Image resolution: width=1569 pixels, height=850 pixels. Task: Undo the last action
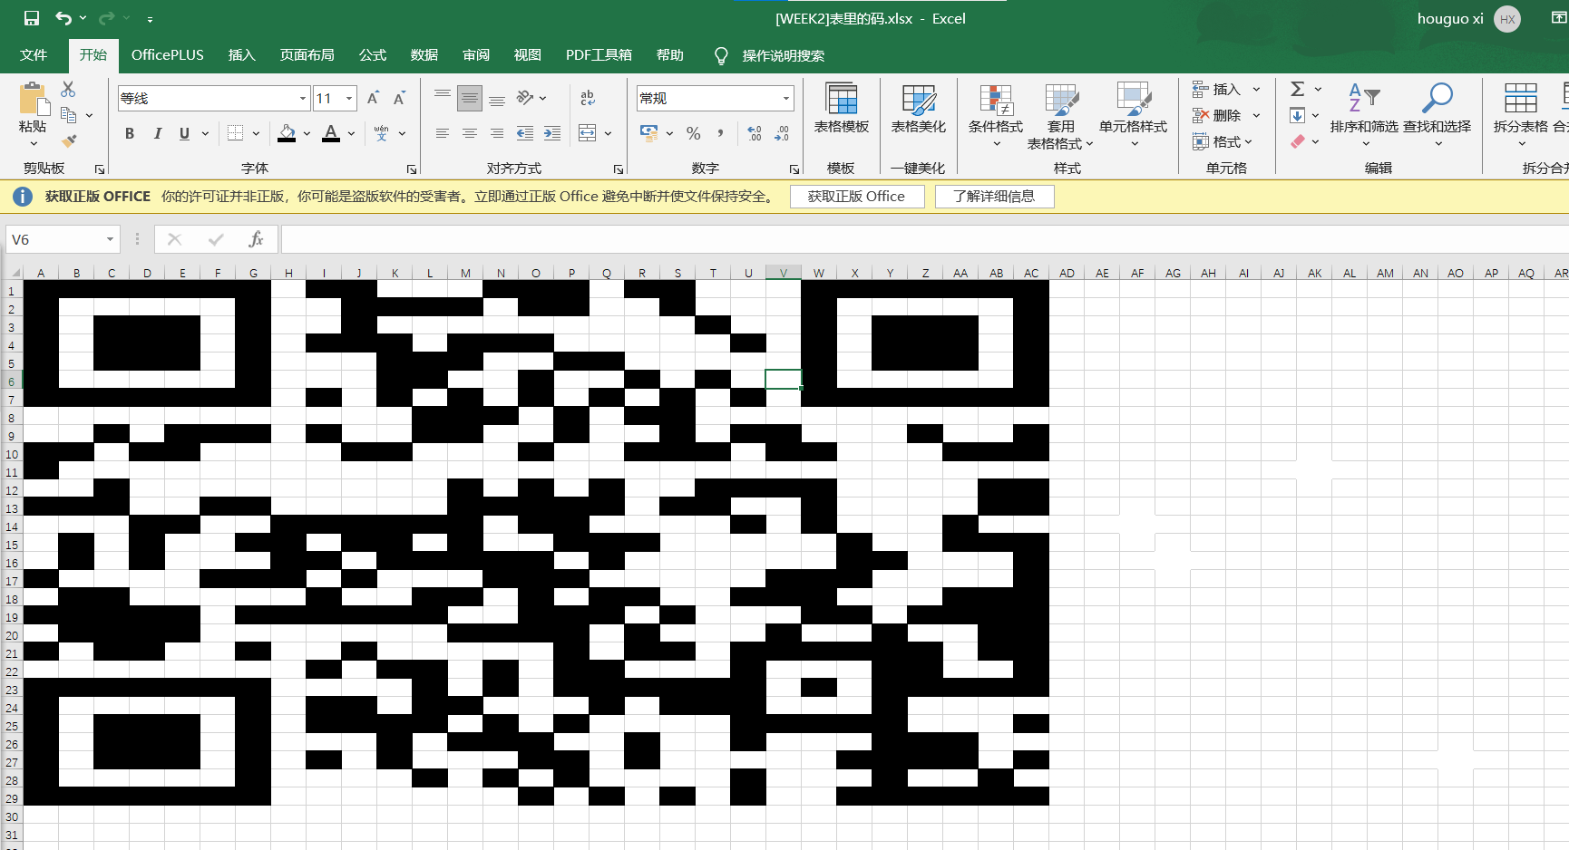[63, 18]
